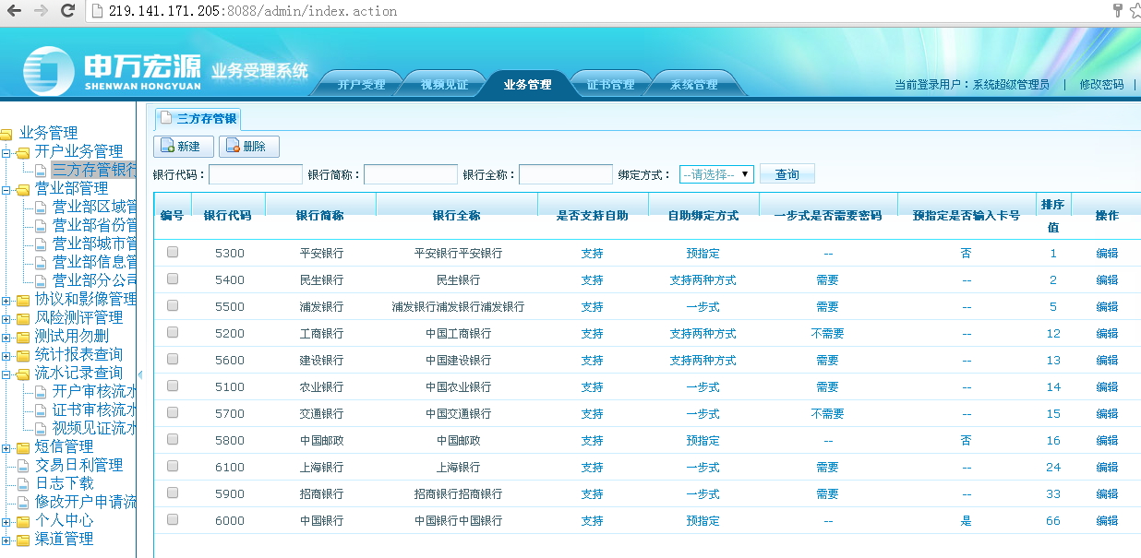Collapse the 流水记录查询 tree node

6,374
